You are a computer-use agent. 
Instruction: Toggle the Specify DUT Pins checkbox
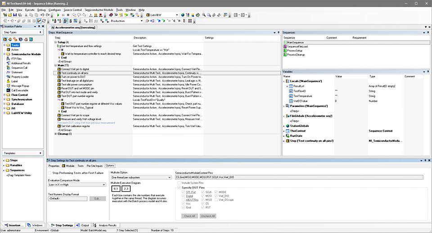179,188
